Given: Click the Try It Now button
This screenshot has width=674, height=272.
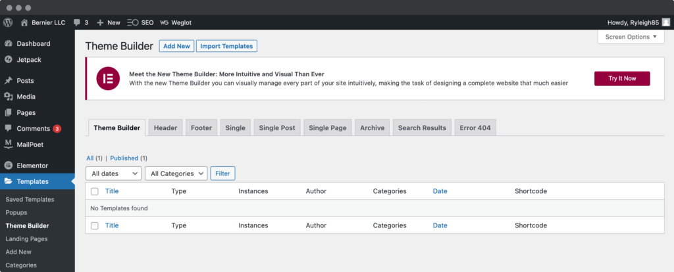Looking at the screenshot, I should point(621,78).
